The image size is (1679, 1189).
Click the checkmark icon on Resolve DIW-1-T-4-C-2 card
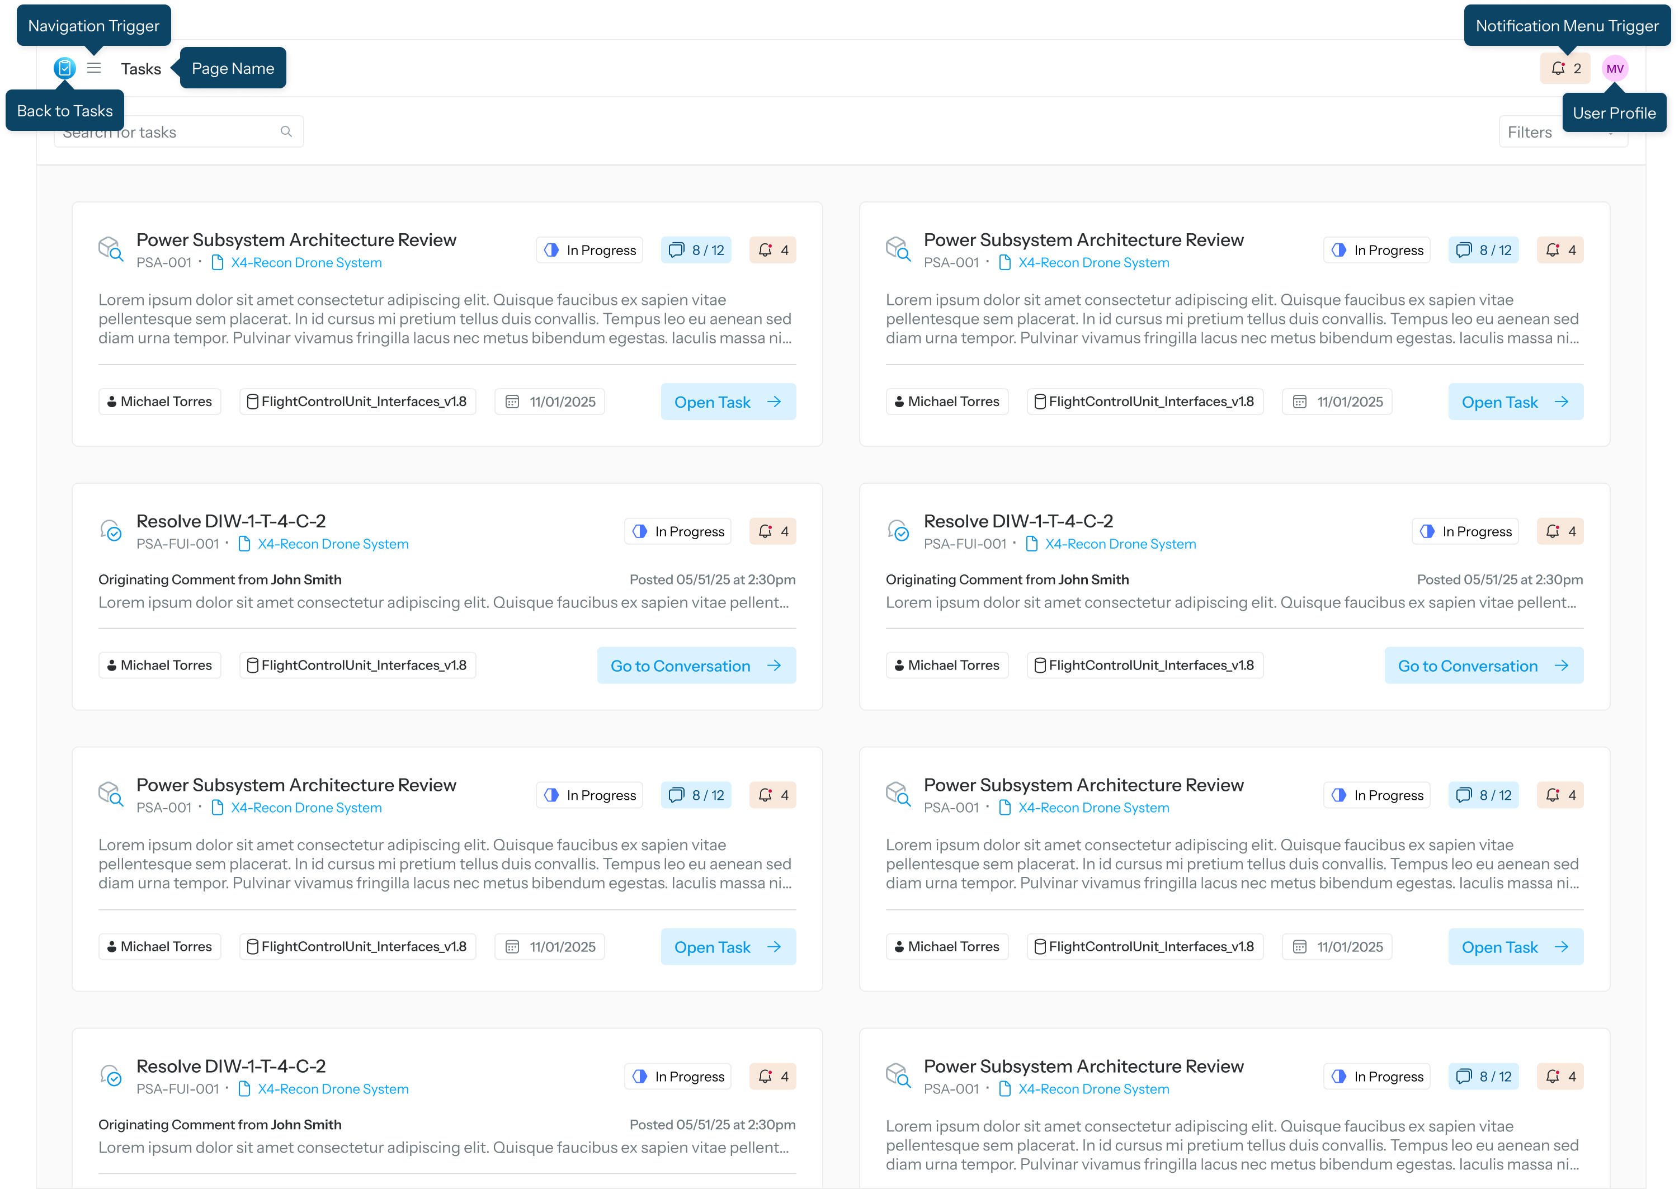(111, 530)
